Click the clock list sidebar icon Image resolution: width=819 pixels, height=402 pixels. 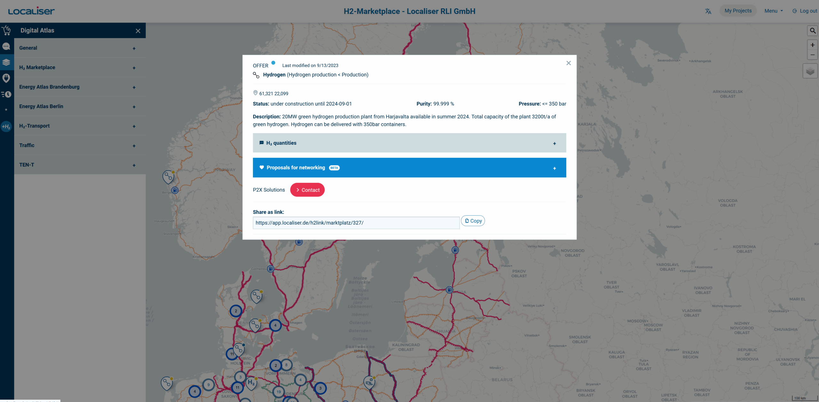[x=6, y=94]
